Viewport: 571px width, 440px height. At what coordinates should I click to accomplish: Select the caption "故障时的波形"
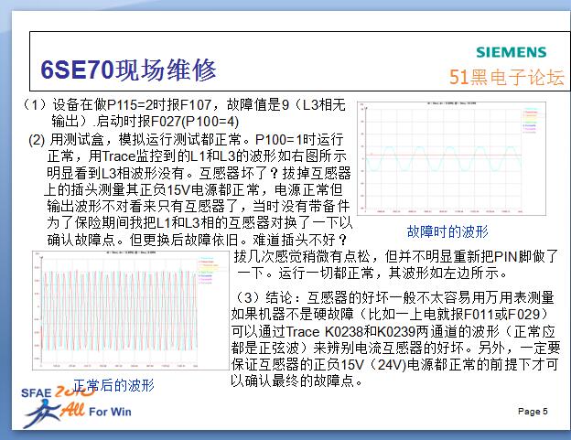click(x=447, y=231)
